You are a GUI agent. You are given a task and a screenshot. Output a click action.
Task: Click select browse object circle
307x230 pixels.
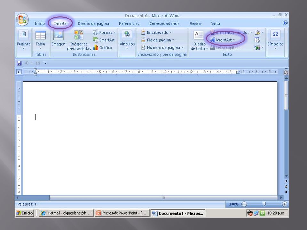[x=286, y=187]
